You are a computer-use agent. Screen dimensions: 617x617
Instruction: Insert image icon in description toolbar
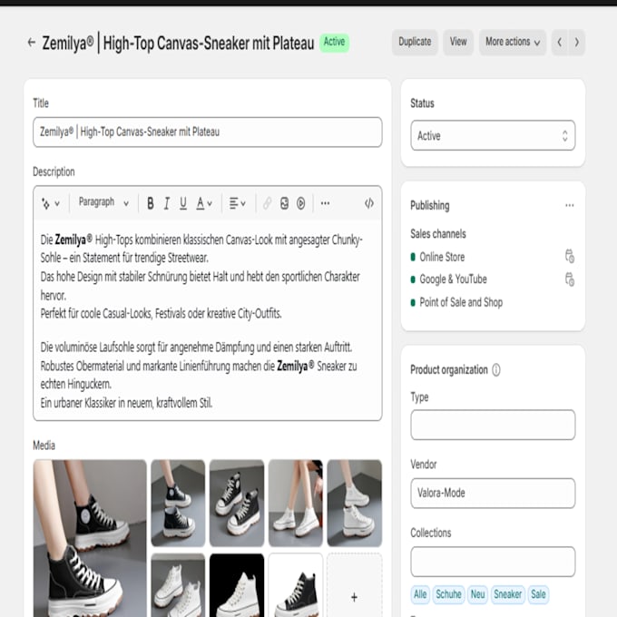284,203
